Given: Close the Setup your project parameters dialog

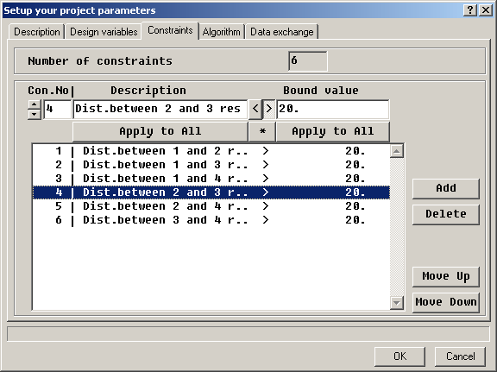Looking at the screenshot, I should tap(486, 10).
